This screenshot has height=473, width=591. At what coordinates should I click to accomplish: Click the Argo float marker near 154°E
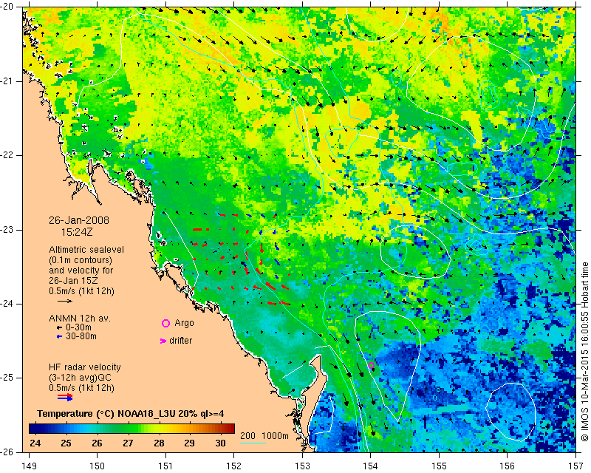pos(371,365)
